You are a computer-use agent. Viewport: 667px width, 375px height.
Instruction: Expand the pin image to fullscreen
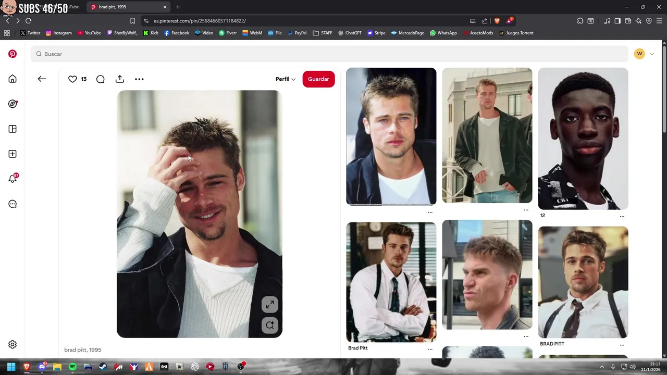[270, 305]
